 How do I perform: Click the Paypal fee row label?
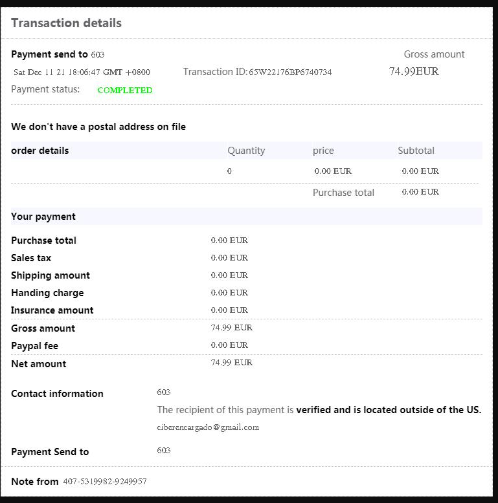coord(35,346)
